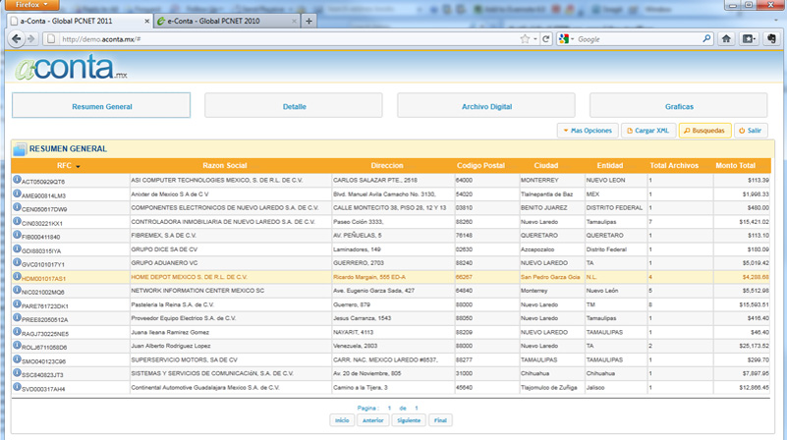Sort by Monto Total column header

[735, 166]
